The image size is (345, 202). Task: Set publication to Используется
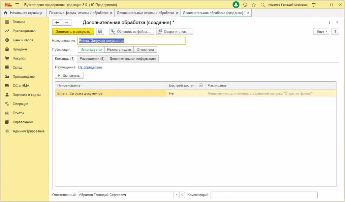91,50
